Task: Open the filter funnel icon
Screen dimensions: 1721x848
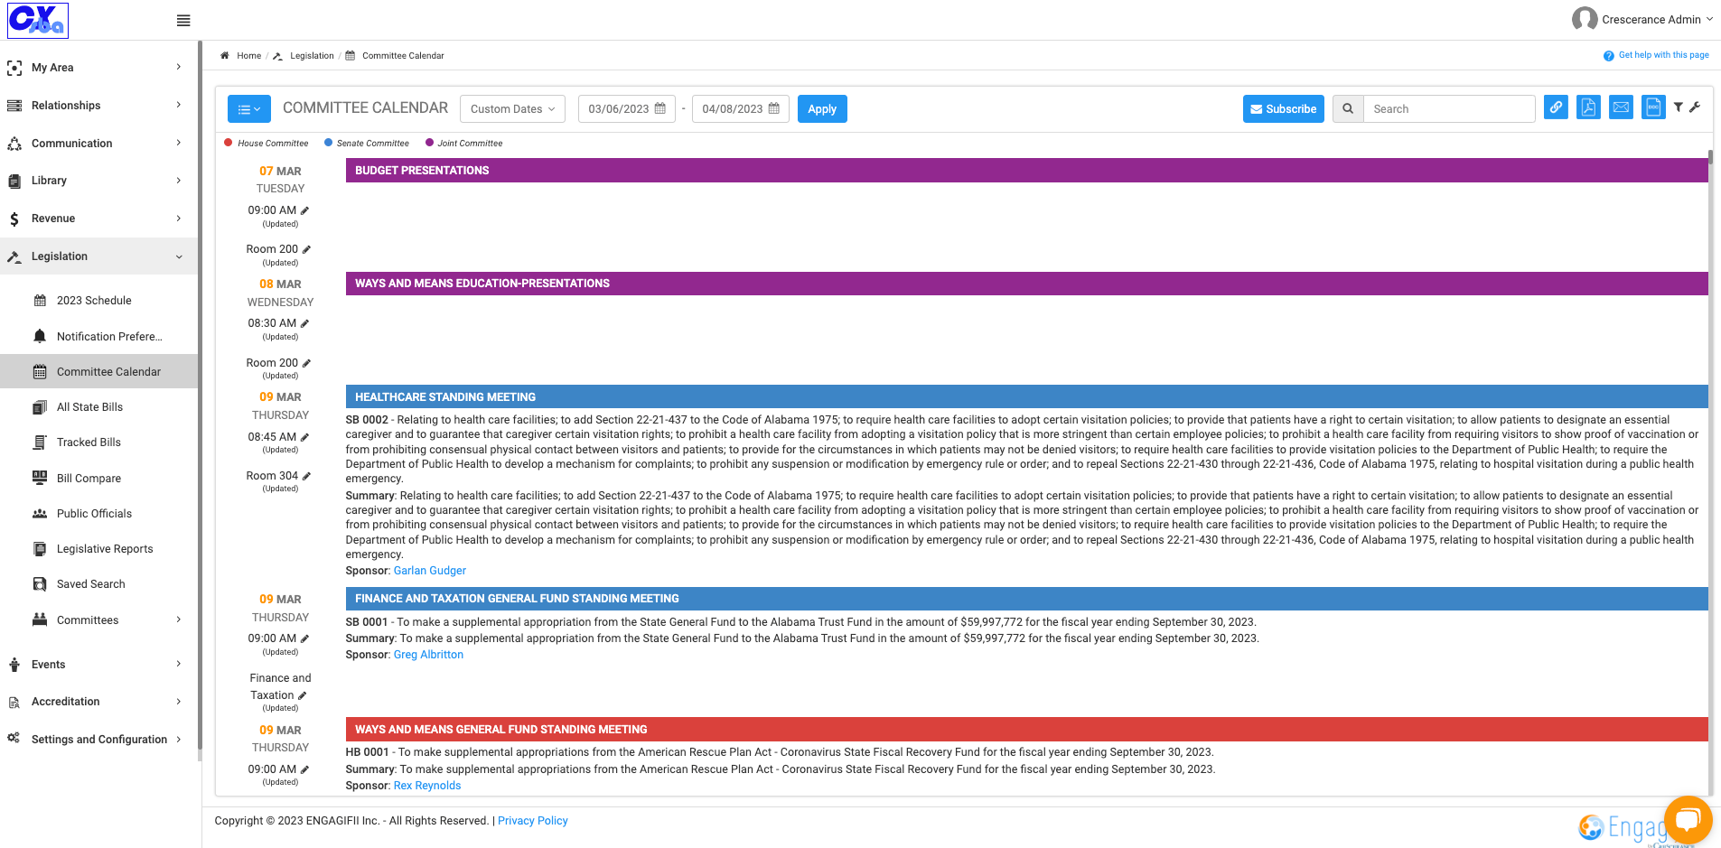Action: click(1678, 107)
